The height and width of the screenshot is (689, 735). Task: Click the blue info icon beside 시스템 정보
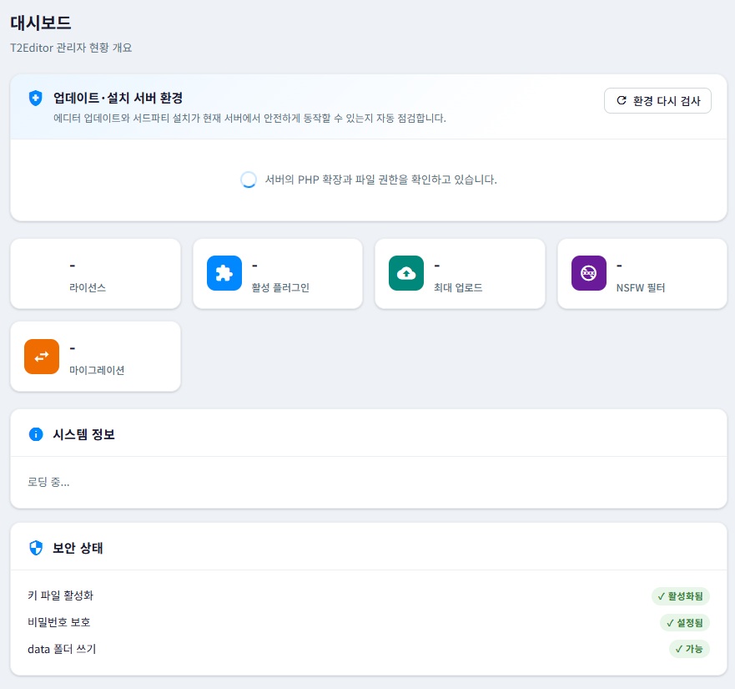tap(36, 434)
